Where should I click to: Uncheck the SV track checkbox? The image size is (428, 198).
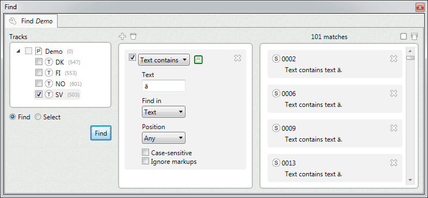pos(39,94)
